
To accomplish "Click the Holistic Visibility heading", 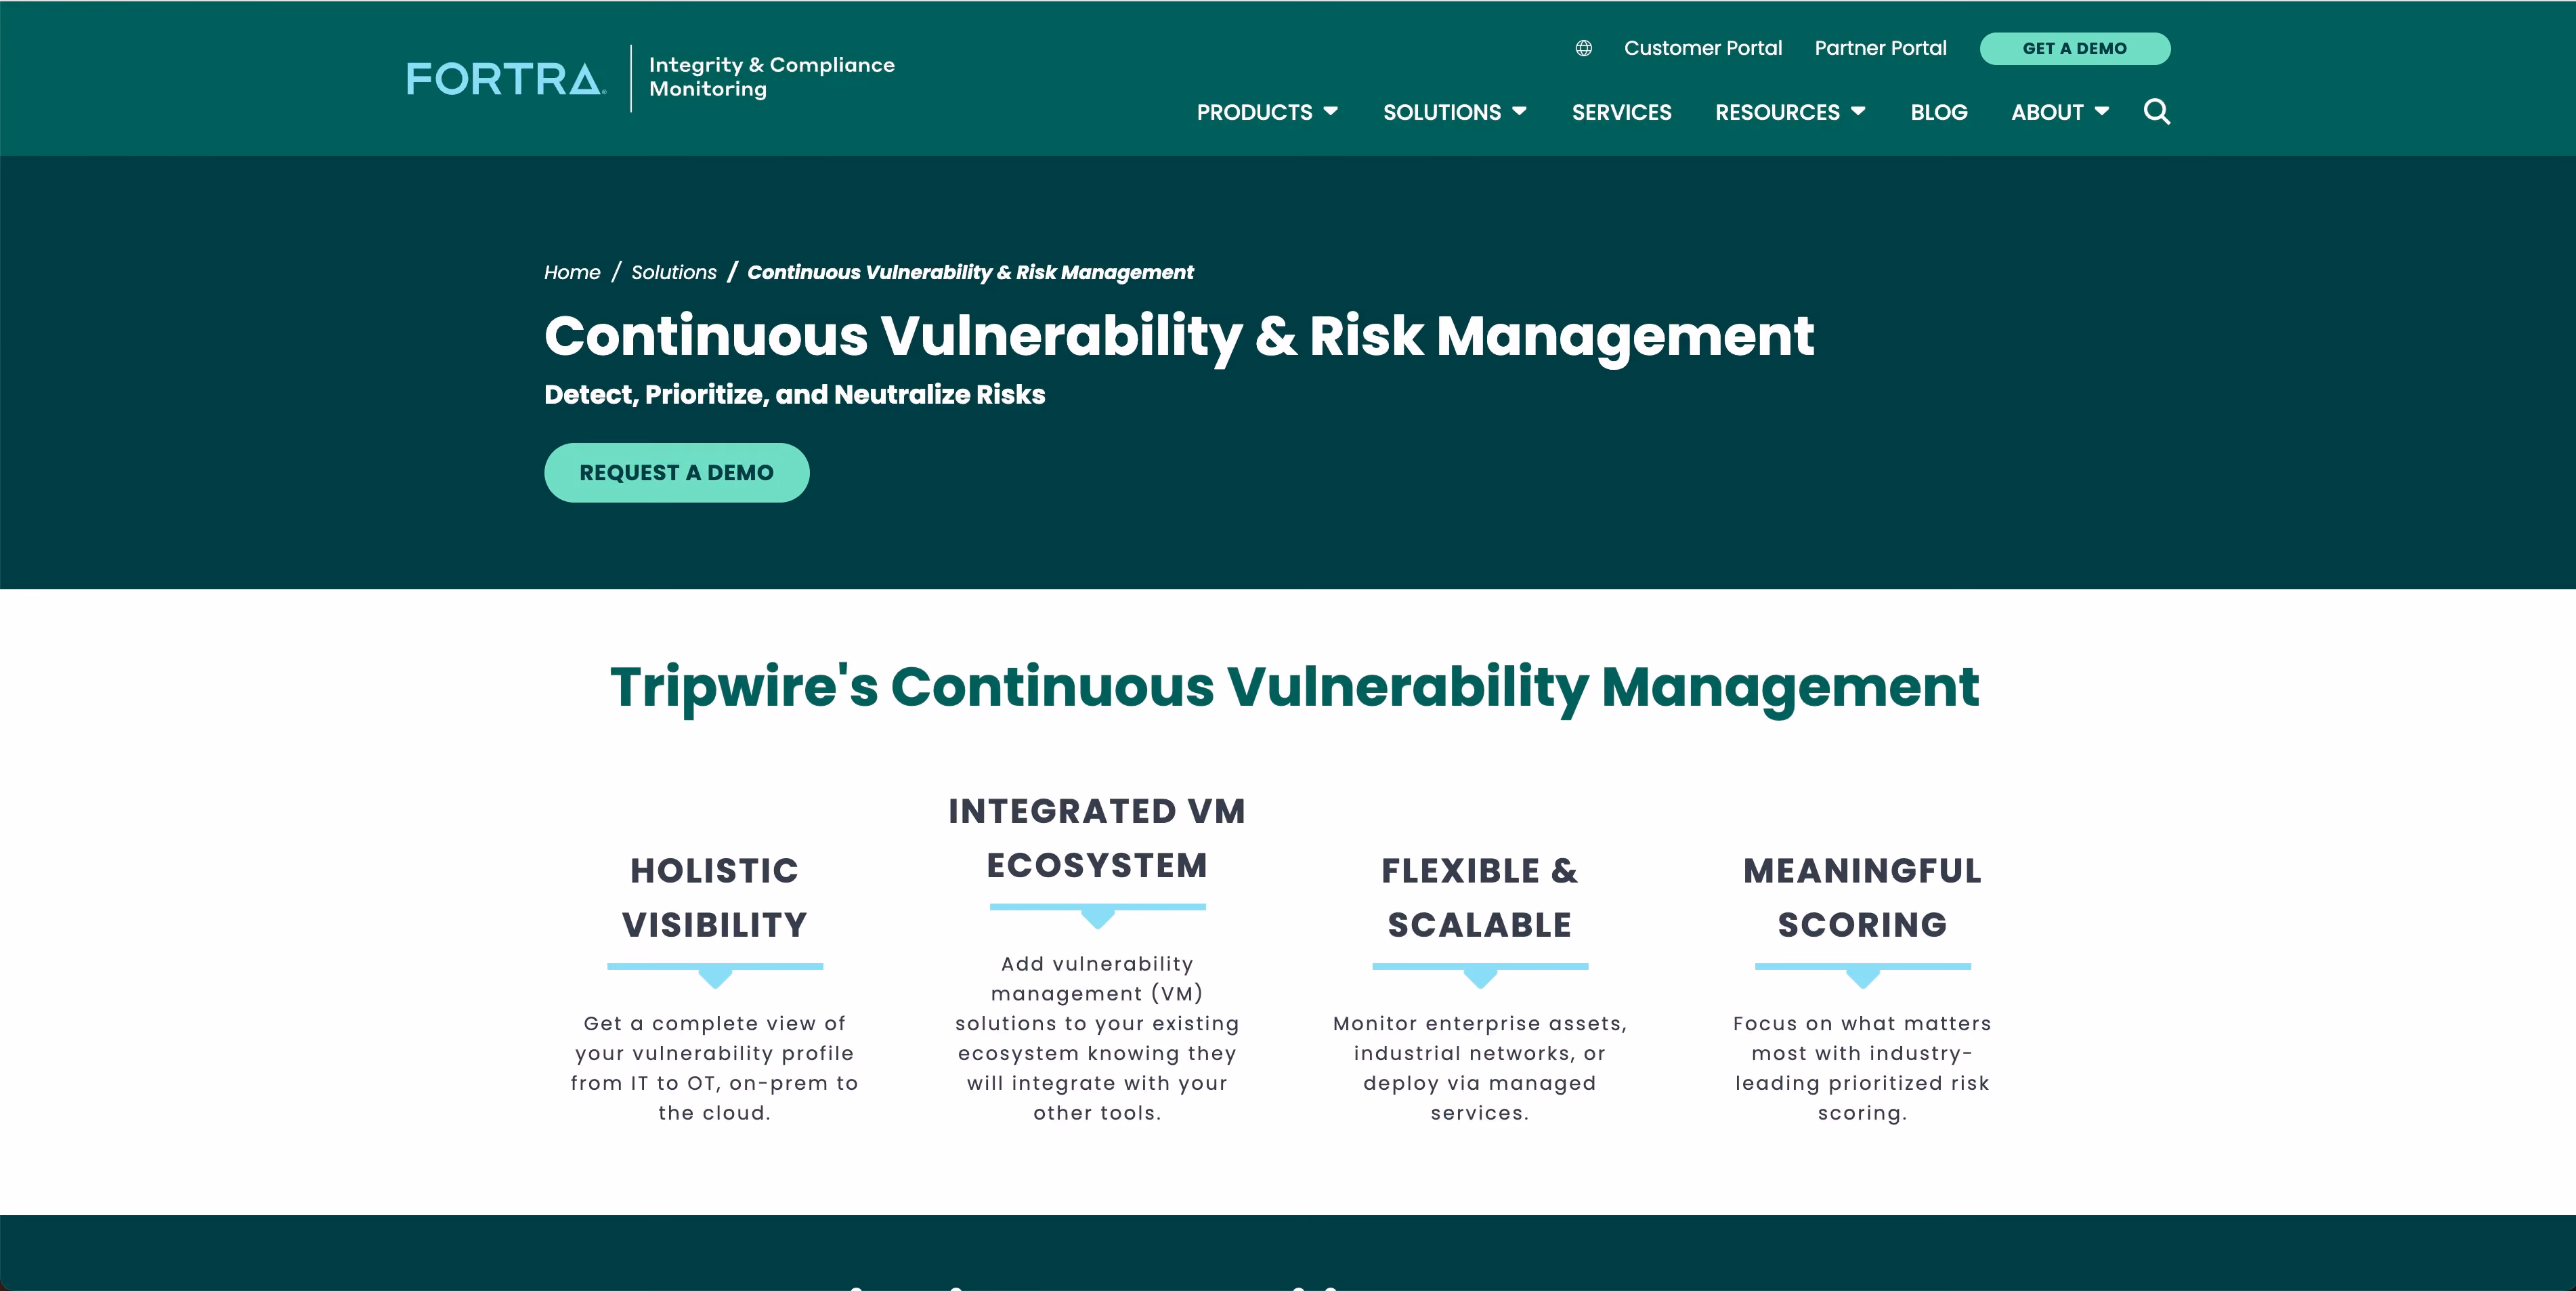I will 715,897.
